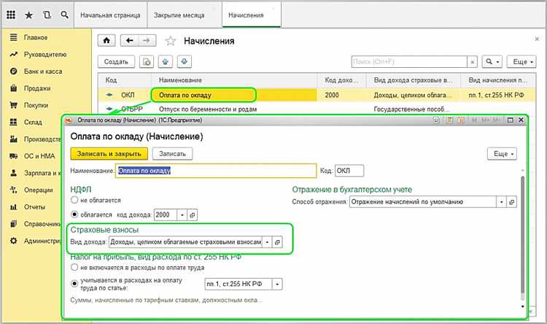This screenshot has height=324, width=547.
Task: Clear the list search field with x
Action: tap(473, 62)
